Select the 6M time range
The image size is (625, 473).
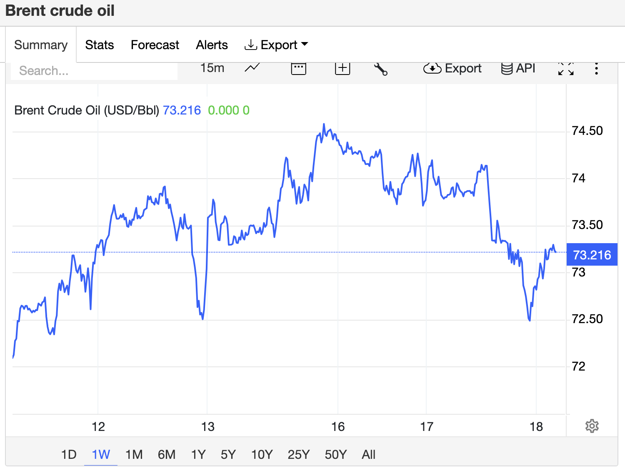[x=166, y=454]
